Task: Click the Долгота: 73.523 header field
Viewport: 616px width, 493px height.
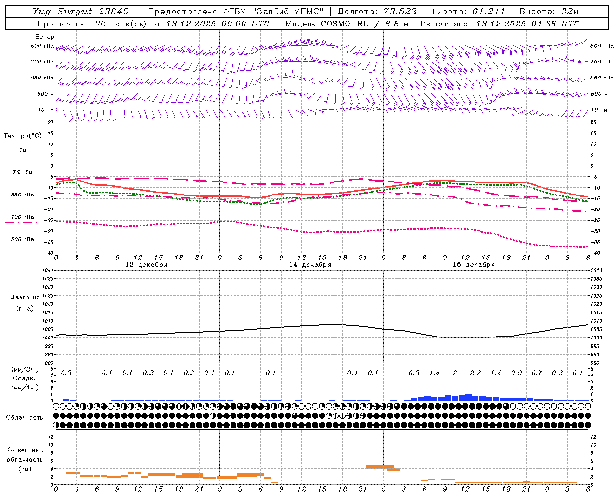Action: [377, 12]
